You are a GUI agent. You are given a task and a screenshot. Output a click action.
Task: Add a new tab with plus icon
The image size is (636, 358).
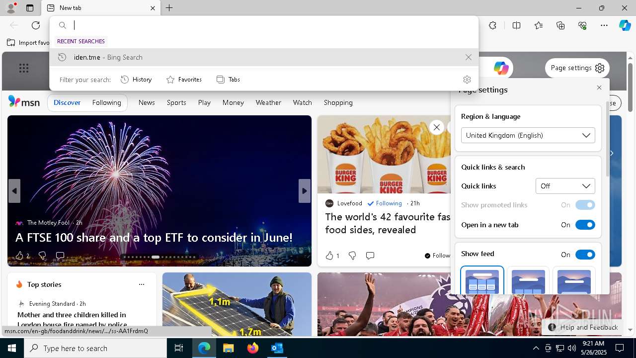coord(169,8)
